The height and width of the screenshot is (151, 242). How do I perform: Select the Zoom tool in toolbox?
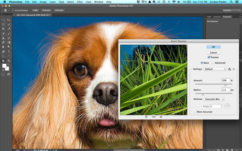tap(9, 61)
